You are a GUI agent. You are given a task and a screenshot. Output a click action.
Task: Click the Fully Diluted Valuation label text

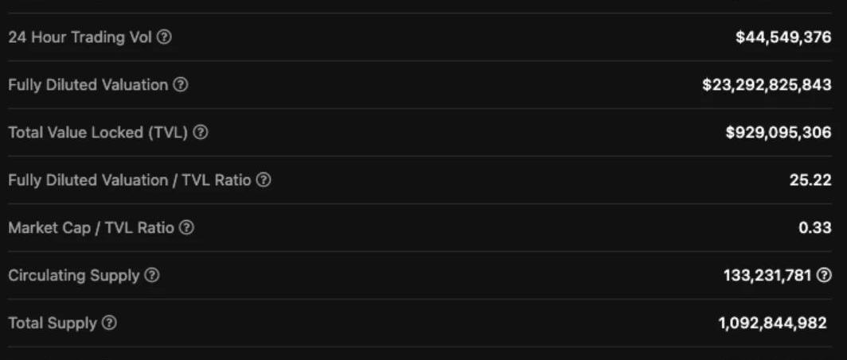point(88,85)
